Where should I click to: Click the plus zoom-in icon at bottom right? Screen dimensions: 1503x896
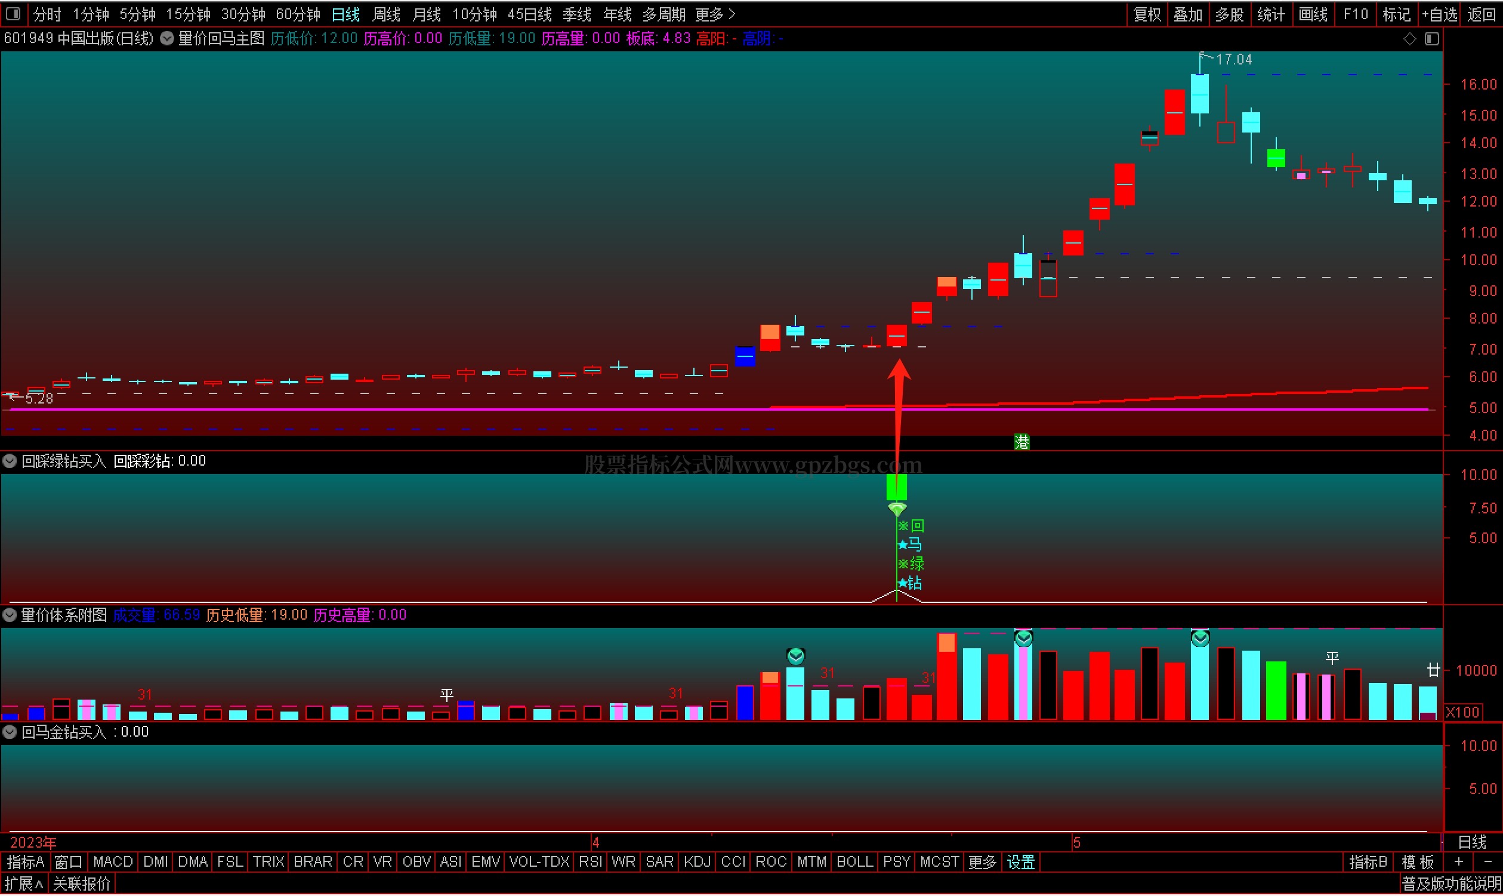coord(1458,861)
